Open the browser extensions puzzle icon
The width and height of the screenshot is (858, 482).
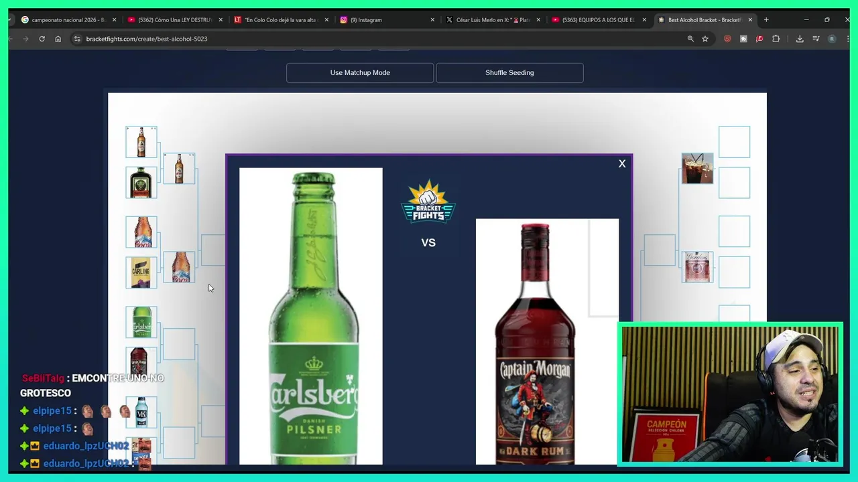(x=776, y=39)
